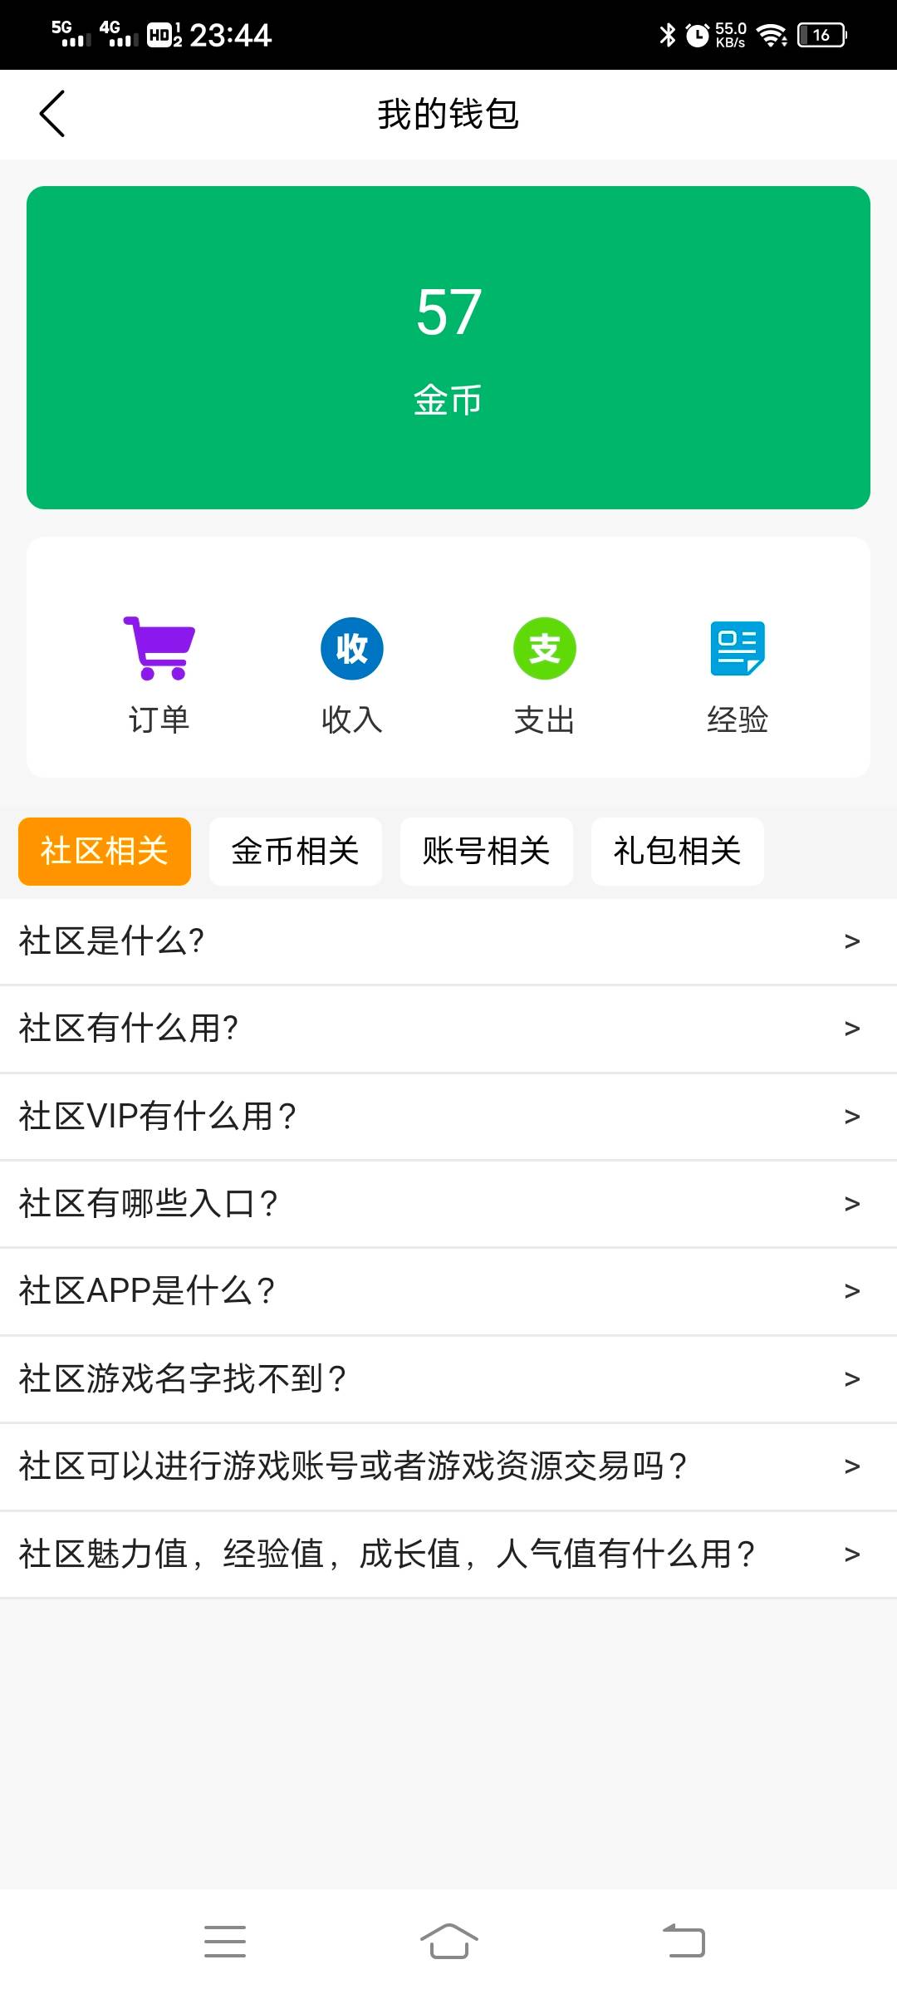Tap the back arrow icon
This screenshot has height=1994, width=897.
pyautogui.click(x=52, y=114)
